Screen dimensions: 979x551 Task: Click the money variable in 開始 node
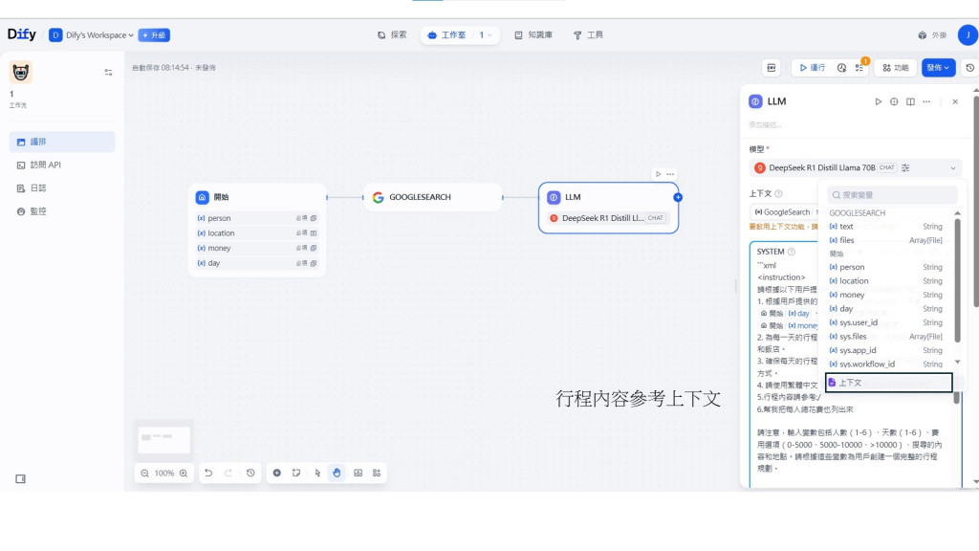tap(256, 248)
